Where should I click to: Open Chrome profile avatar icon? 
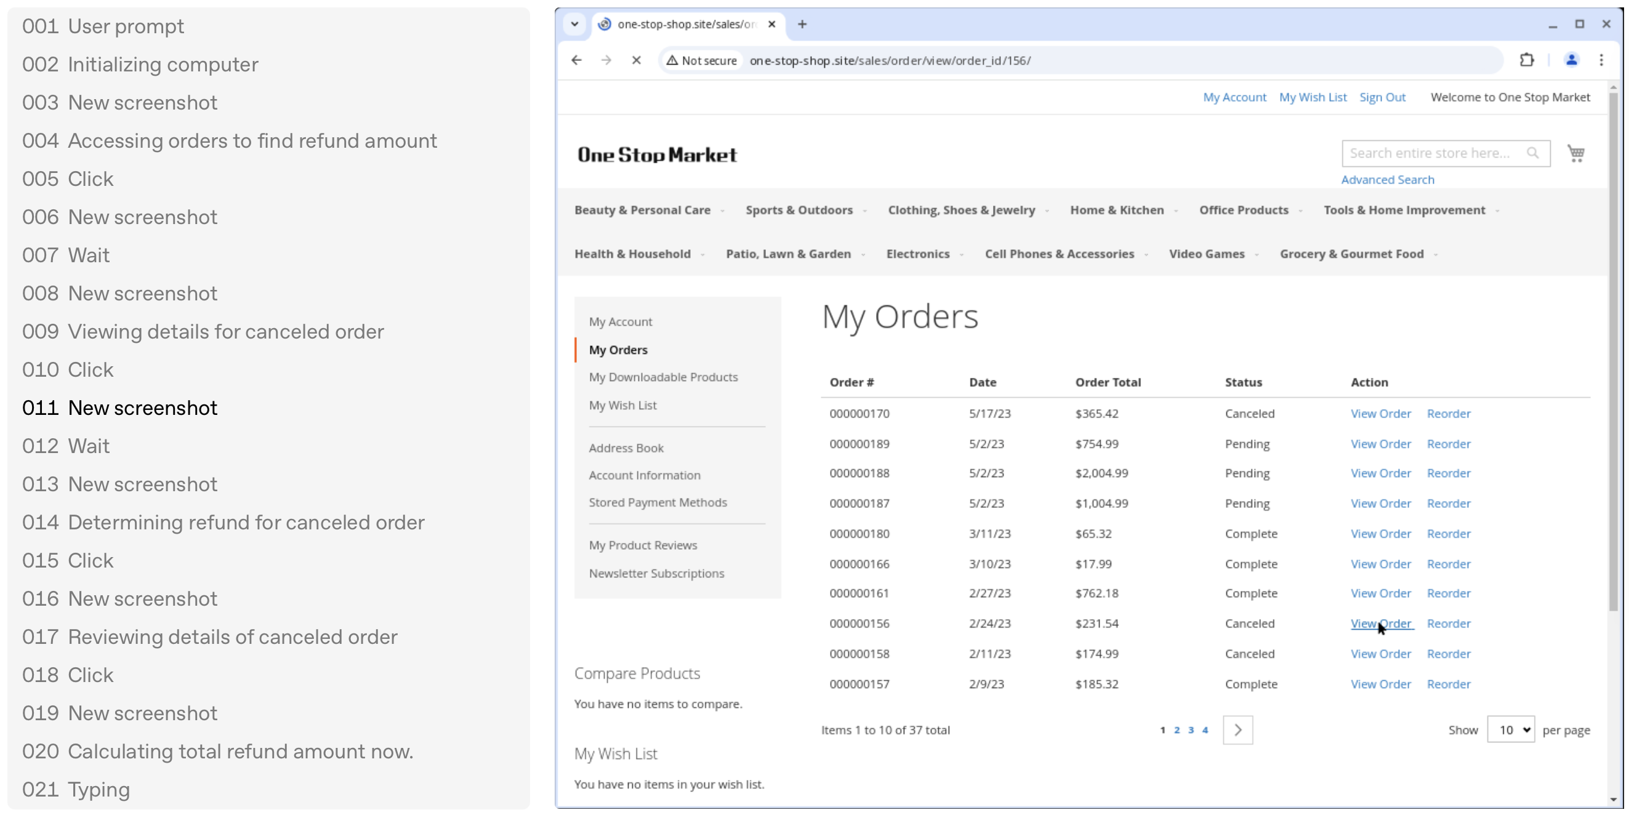(1571, 60)
